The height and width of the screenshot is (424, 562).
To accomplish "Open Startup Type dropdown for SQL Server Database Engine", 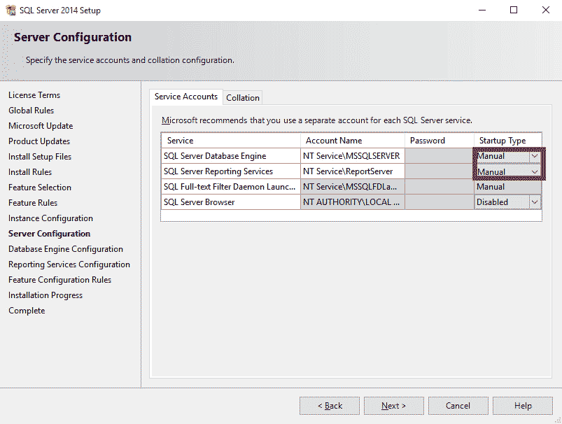I will (x=534, y=155).
